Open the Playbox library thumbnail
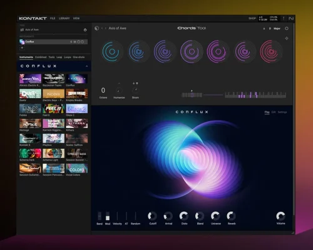The image size is (313, 250). (x=53, y=138)
